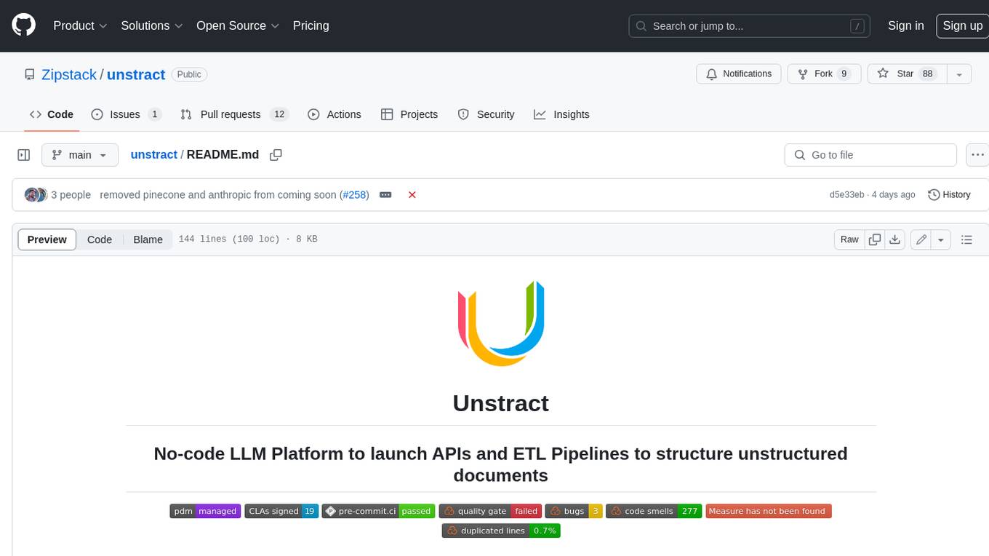
Task: Click the Sign up button
Action: (962, 25)
